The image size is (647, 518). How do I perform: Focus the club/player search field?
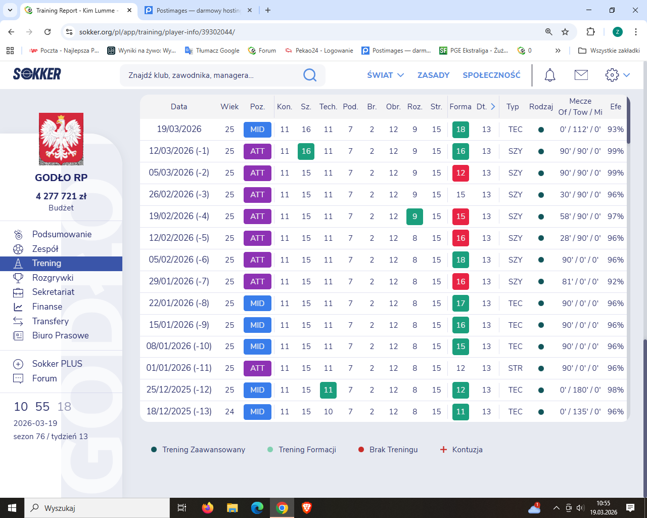pyautogui.click(x=222, y=75)
